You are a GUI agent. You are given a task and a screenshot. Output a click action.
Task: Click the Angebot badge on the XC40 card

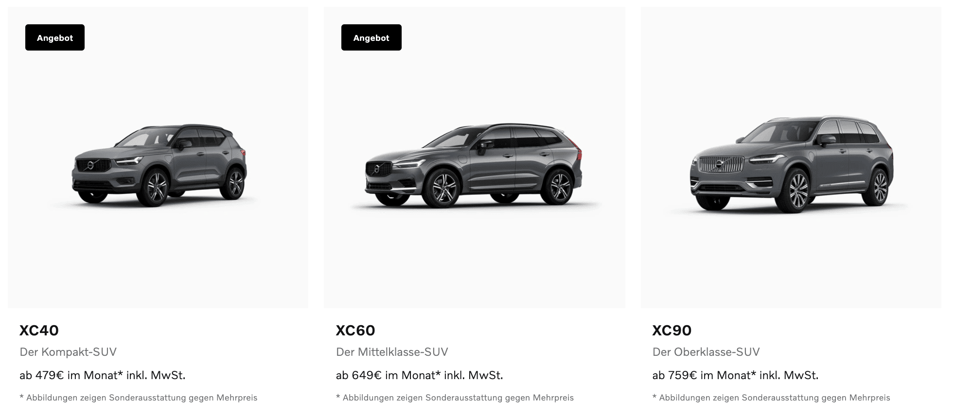click(x=55, y=37)
